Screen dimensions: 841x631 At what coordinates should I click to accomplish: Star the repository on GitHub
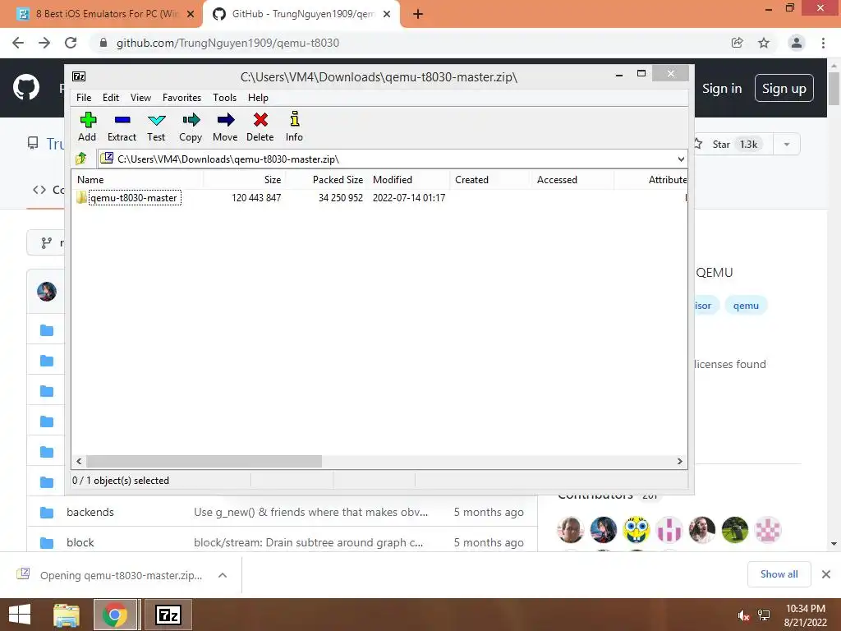[732, 145]
